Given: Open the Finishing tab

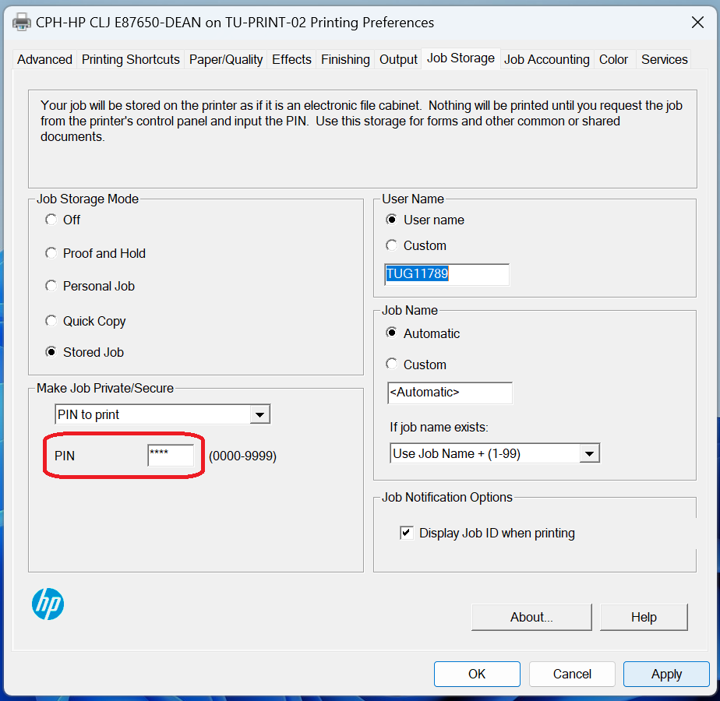Looking at the screenshot, I should (x=345, y=60).
